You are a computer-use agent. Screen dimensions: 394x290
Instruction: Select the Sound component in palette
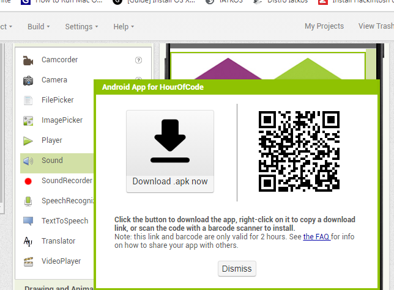click(52, 161)
